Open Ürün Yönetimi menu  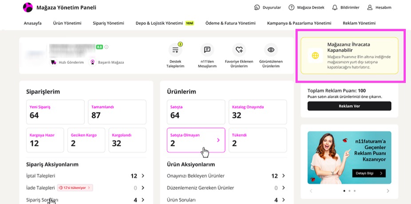coord(67,23)
